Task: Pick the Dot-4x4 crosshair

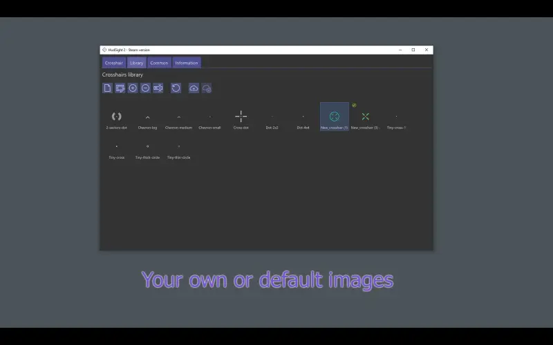Action: click(303, 117)
